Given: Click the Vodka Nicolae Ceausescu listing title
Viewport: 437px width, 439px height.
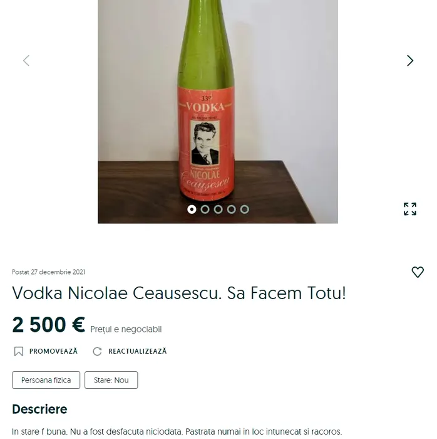Looking at the screenshot, I should 178,293.
